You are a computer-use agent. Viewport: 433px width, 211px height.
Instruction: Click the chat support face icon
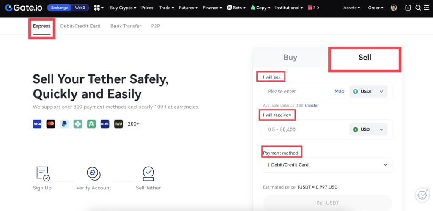coord(422,195)
